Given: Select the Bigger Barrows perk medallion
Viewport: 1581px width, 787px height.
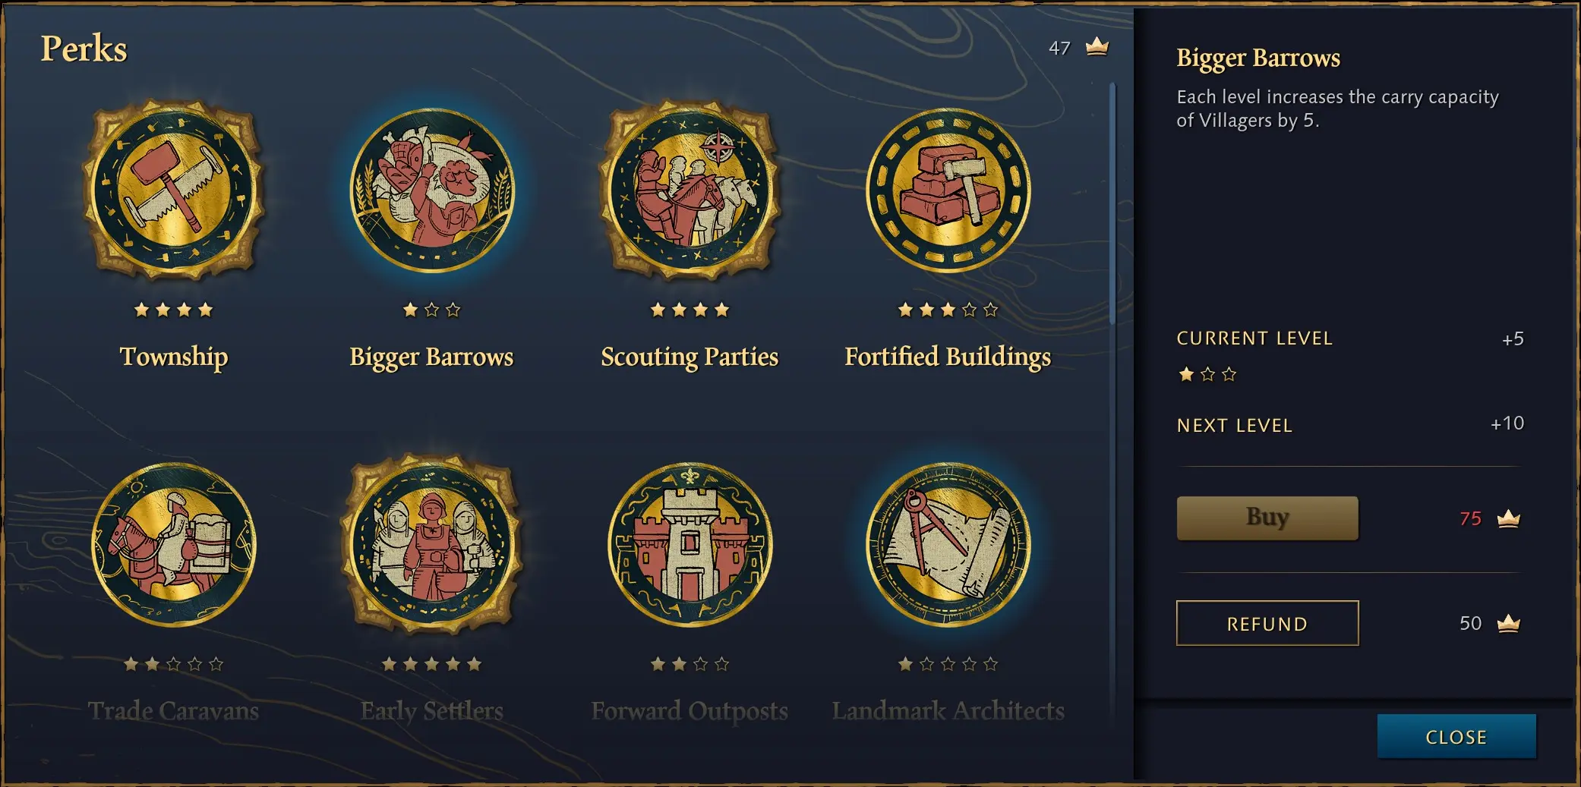Looking at the screenshot, I should pyautogui.click(x=432, y=190).
